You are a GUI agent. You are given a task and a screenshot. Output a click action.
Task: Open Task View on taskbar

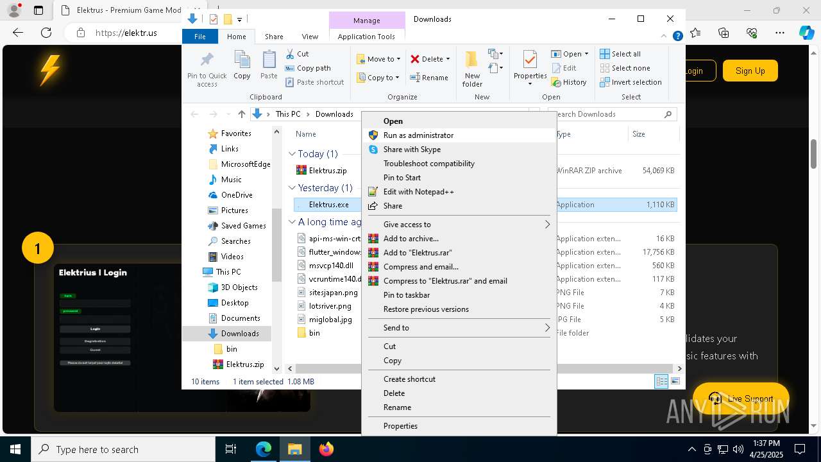click(x=232, y=449)
